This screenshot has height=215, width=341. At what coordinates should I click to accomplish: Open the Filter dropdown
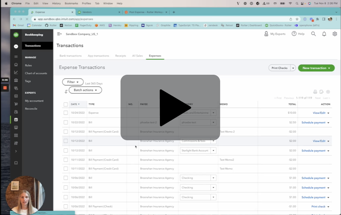click(x=73, y=82)
